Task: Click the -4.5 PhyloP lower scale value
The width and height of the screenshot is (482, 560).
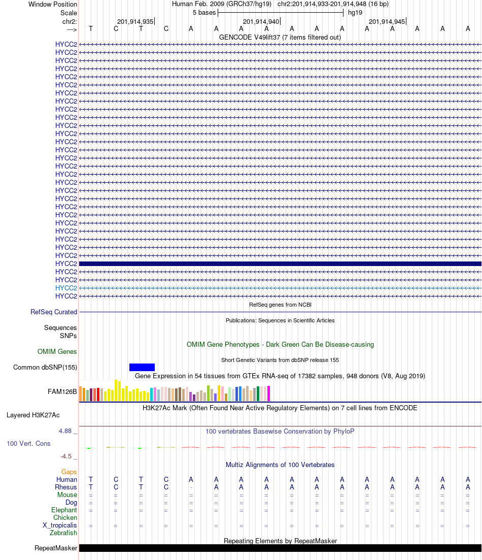Action: tap(66, 456)
